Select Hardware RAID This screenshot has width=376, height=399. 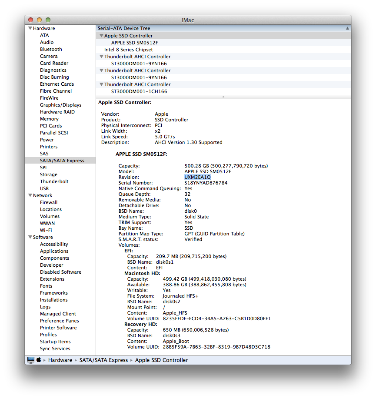tap(57, 112)
